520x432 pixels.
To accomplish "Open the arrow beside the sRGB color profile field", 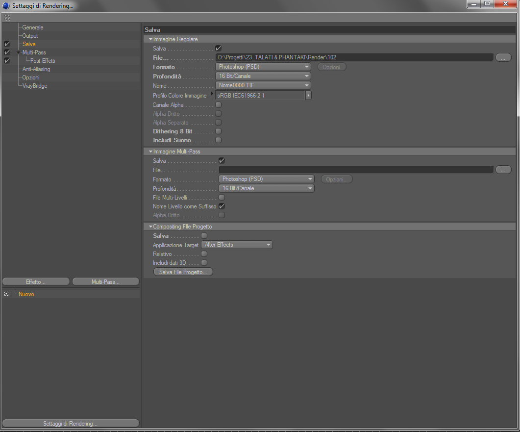I will pyautogui.click(x=308, y=96).
